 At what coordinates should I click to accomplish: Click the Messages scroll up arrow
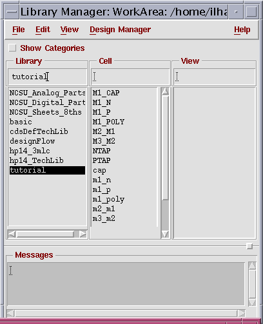click(252, 266)
